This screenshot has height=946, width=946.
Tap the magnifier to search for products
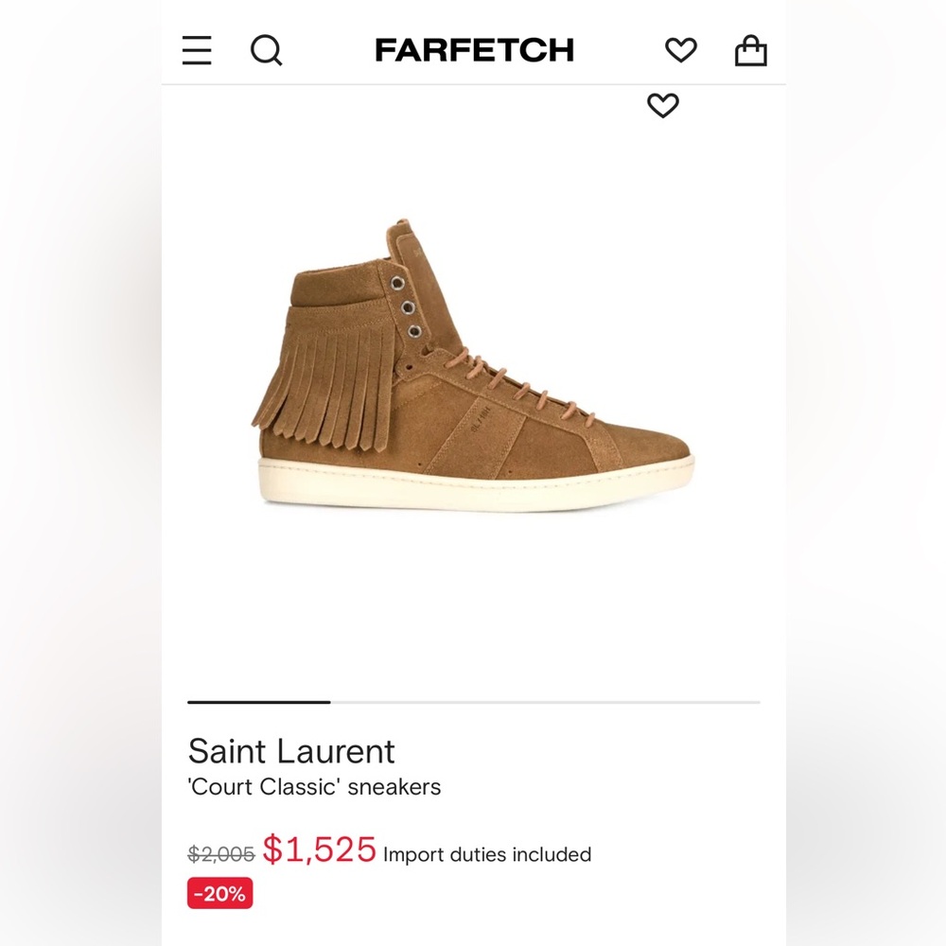[267, 50]
